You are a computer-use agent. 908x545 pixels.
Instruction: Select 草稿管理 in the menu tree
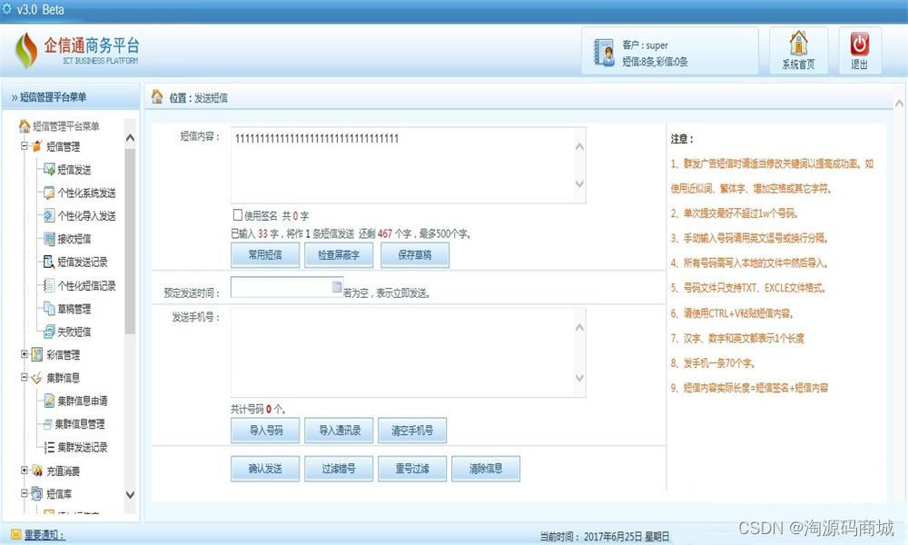pyautogui.click(x=74, y=309)
